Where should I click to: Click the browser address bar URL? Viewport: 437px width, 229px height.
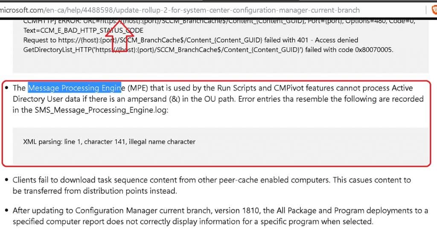tap(180, 10)
